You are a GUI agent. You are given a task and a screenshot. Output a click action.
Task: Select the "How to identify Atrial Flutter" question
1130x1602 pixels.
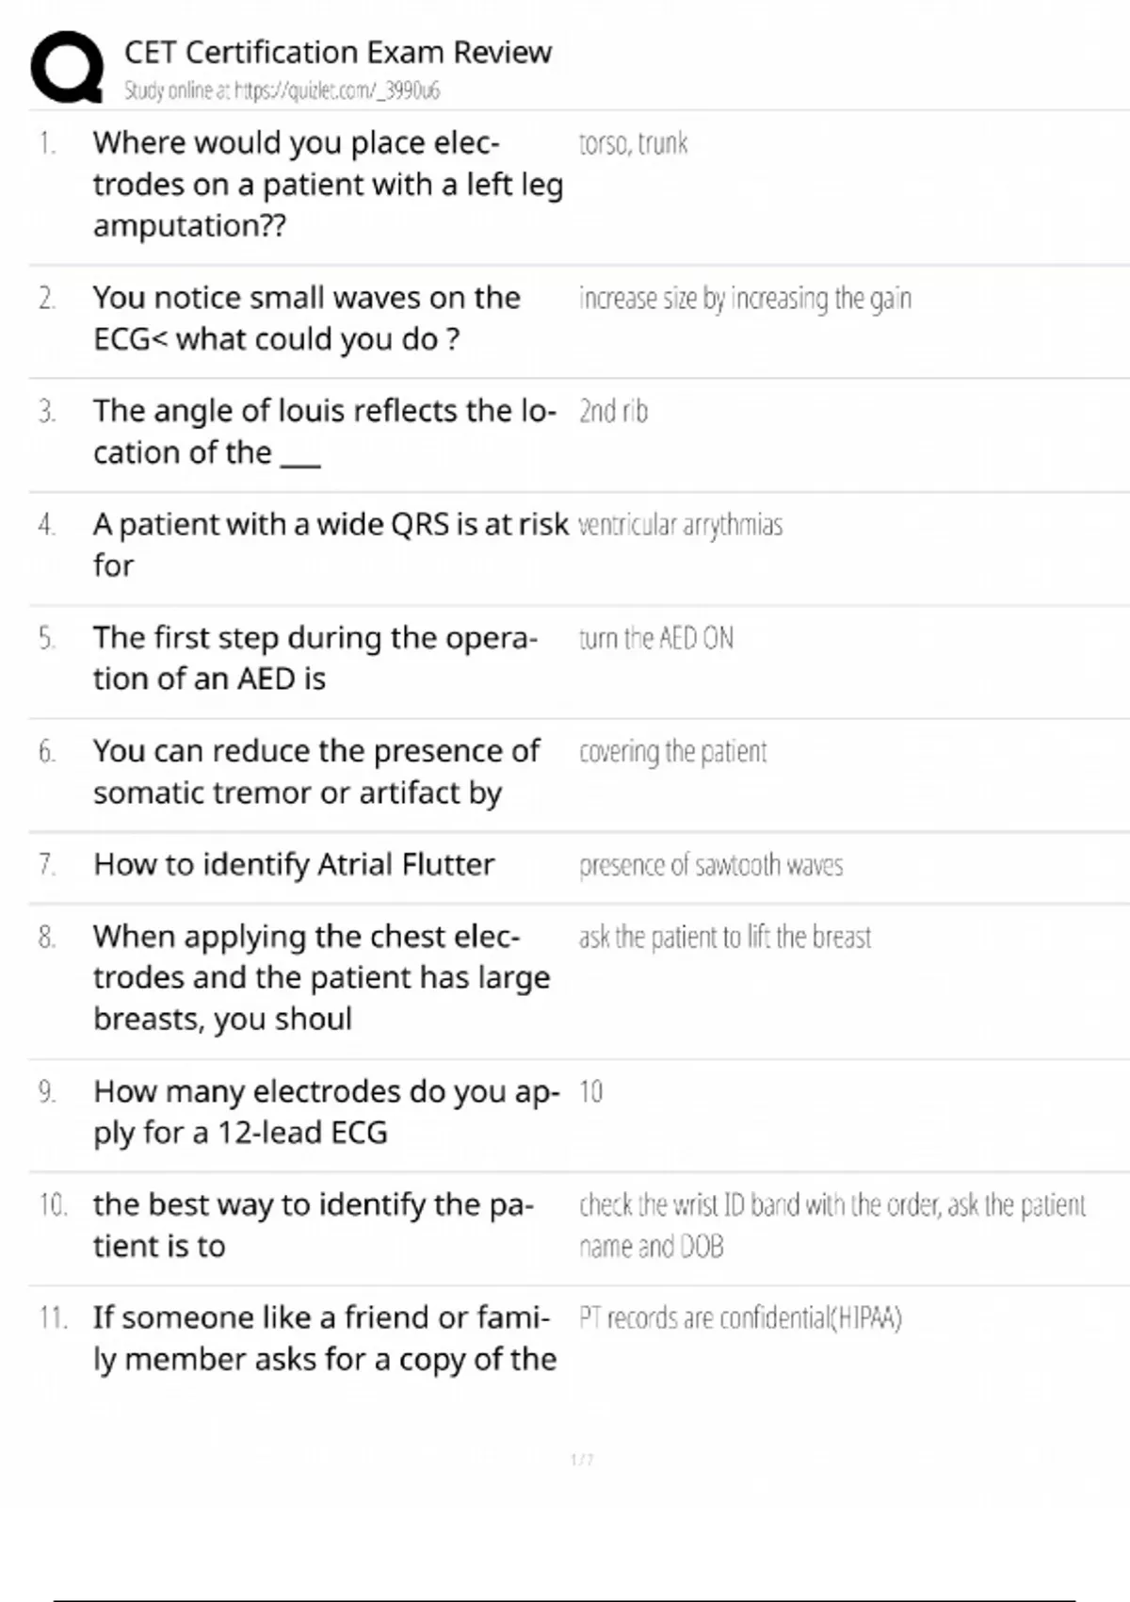click(x=294, y=864)
